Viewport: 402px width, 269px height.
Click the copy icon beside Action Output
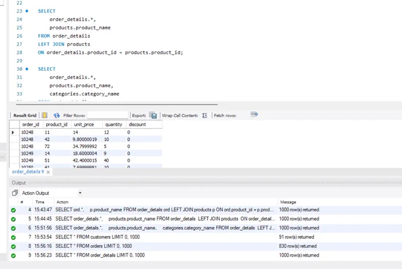pyautogui.click(x=15, y=193)
